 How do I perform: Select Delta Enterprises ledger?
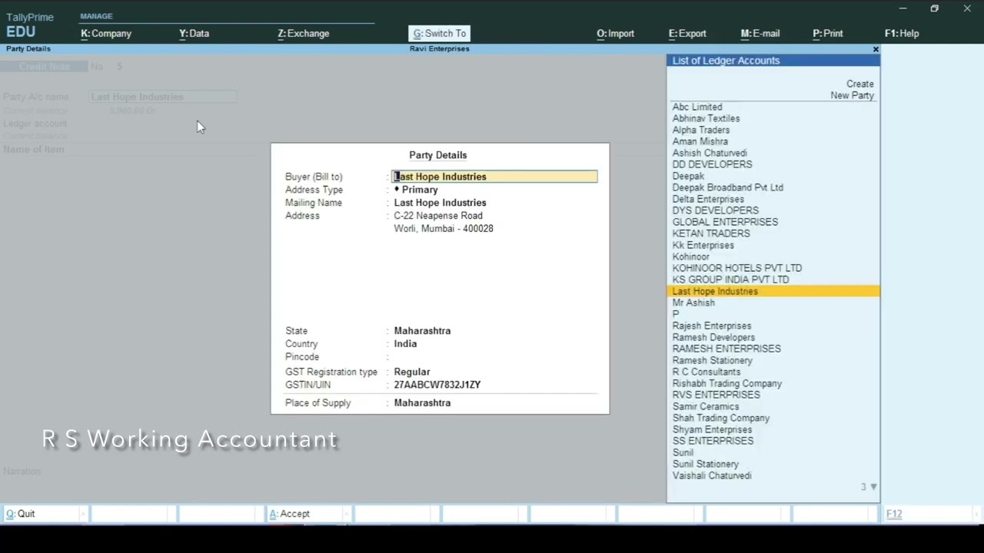tap(708, 199)
